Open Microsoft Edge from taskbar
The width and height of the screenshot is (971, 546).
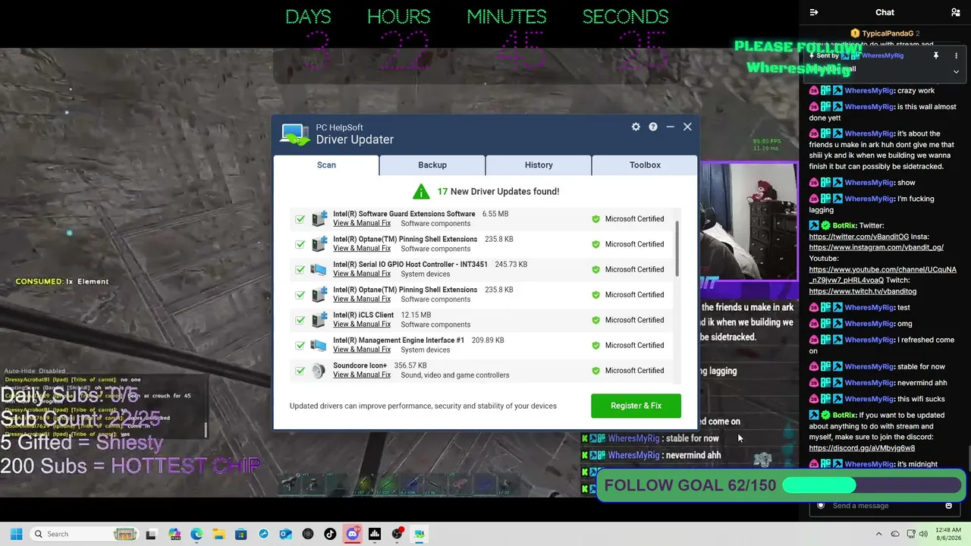196,534
